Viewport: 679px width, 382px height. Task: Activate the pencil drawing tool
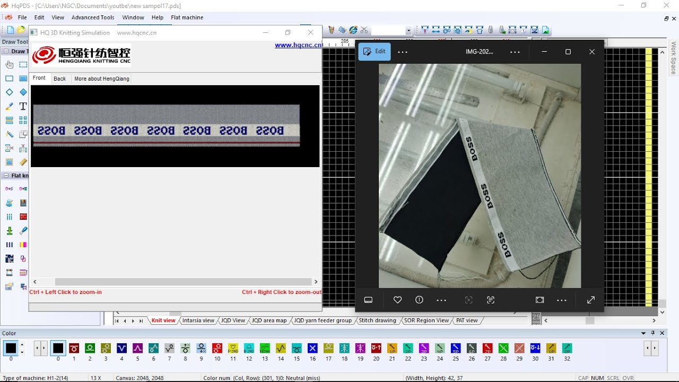(x=10, y=107)
